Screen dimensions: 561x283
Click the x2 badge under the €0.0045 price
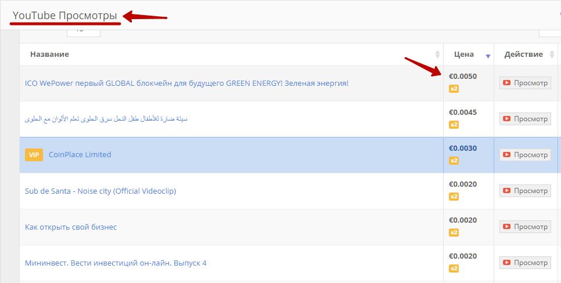(x=454, y=125)
